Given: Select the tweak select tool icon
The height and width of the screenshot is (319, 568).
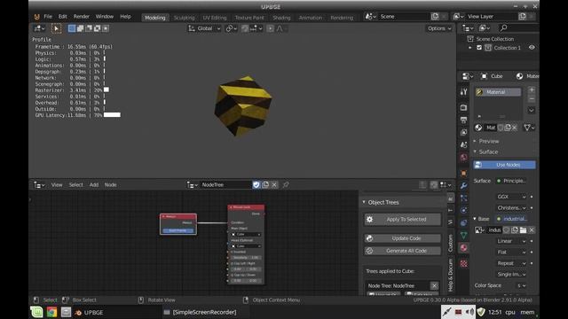Looking at the screenshot, I should 56,28.
